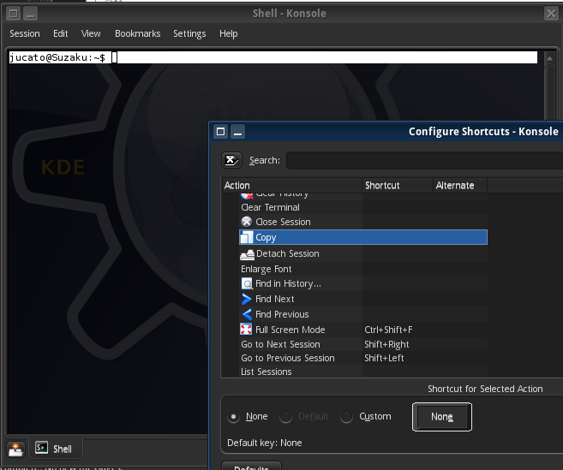The height and width of the screenshot is (470, 563).
Task: Select the Custom shortcut radio button
Action: coord(347,417)
